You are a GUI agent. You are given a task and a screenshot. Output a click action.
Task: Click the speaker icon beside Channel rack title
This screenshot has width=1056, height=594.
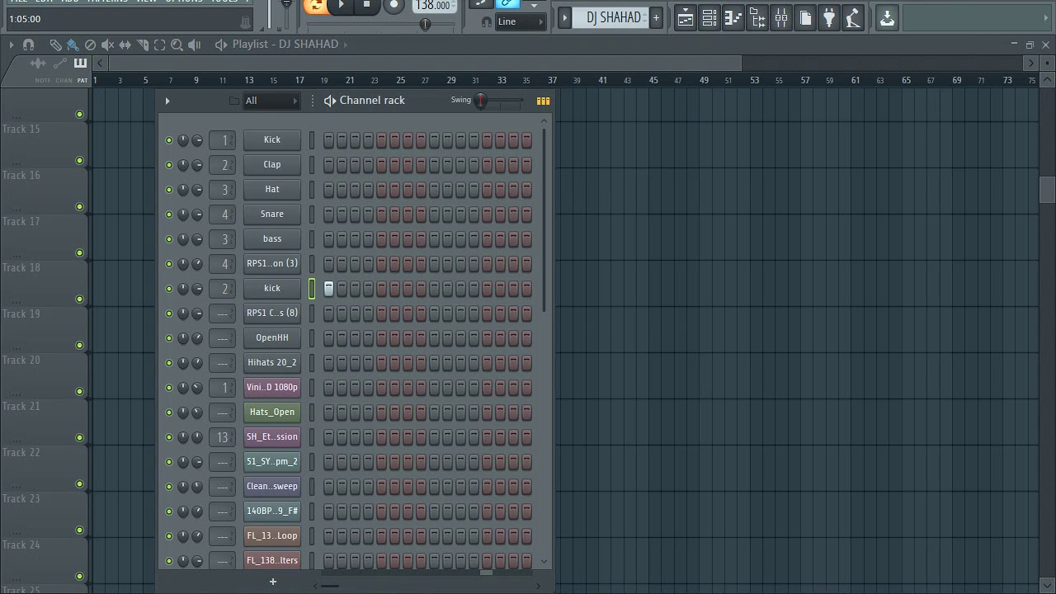pyautogui.click(x=330, y=101)
